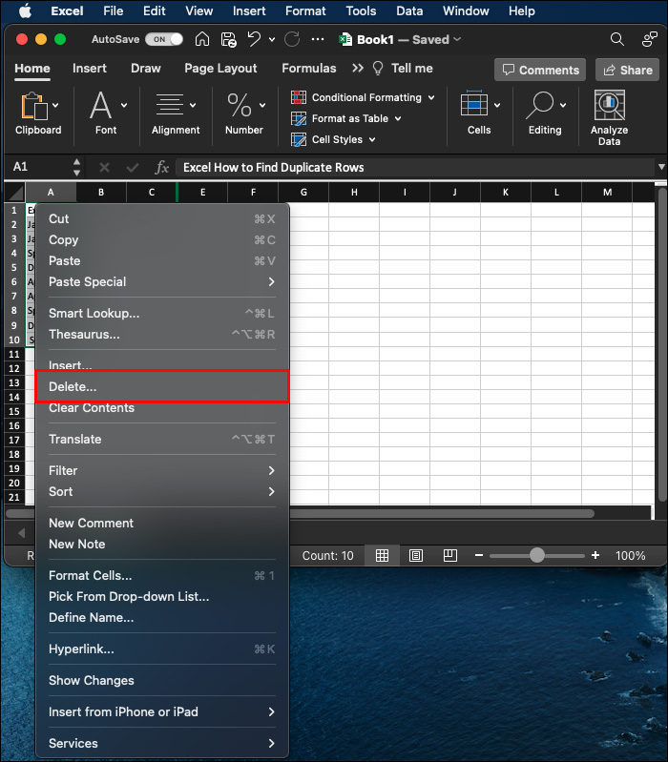Switch to Normal view icon in status bar
668x762 pixels.
382,555
